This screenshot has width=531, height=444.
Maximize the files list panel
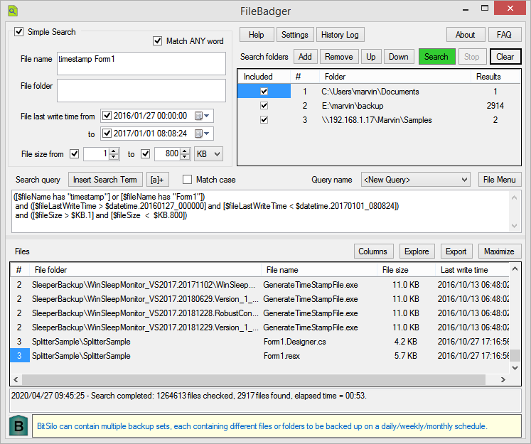click(499, 251)
